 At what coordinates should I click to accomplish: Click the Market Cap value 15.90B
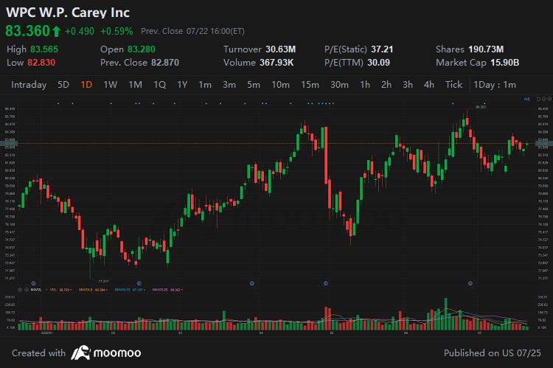(x=504, y=63)
